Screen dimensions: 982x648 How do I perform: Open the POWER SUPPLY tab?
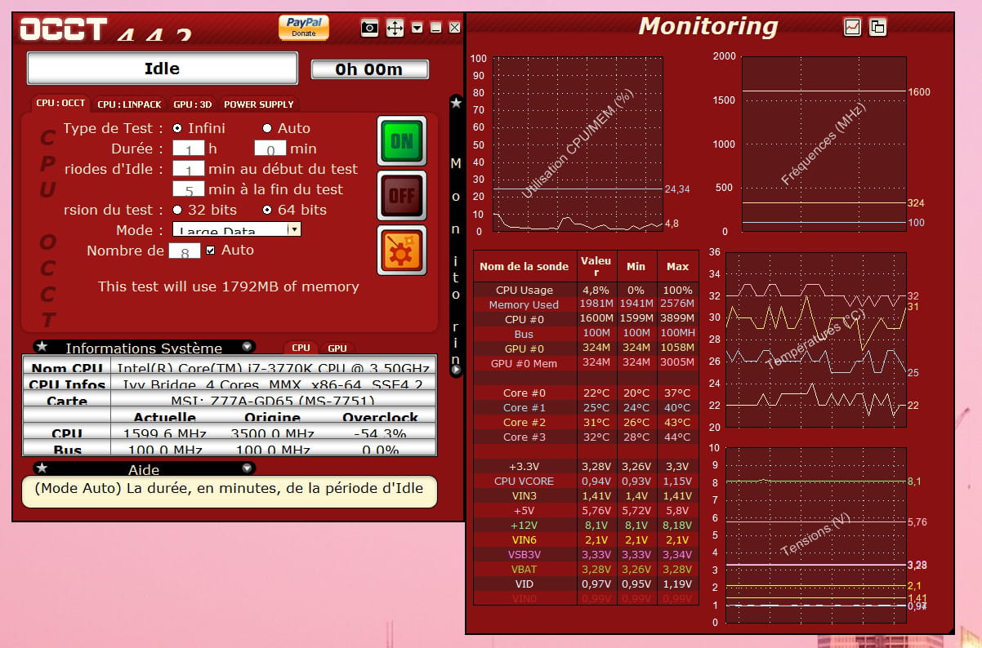pyautogui.click(x=259, y=104)
